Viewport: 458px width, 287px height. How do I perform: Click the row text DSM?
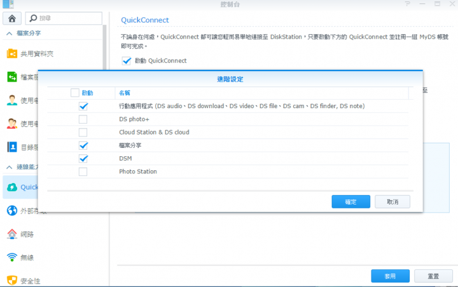pos(125,159)
